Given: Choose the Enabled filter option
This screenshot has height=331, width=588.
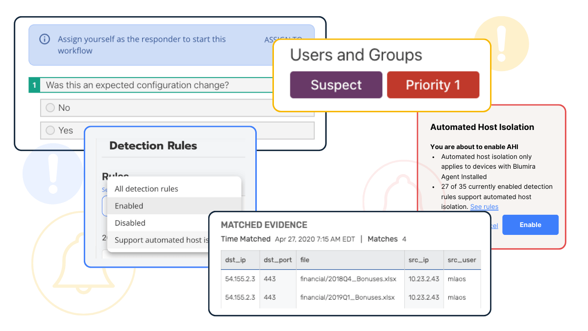Looking at the screenshot, I should point(129,206).
